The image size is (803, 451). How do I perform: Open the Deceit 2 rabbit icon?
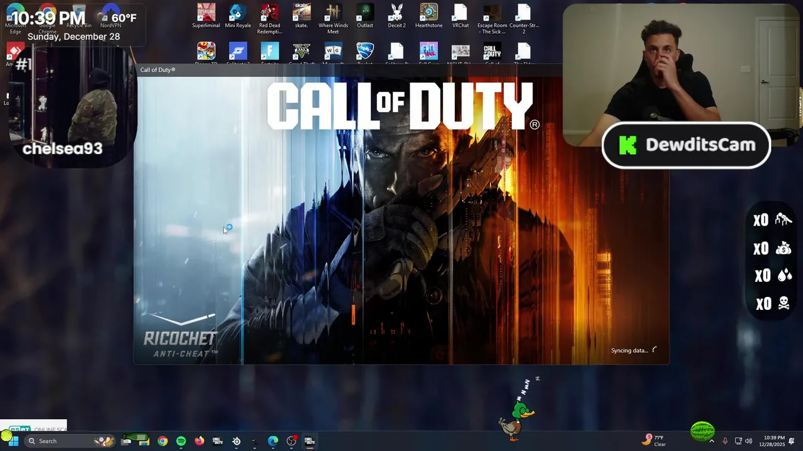tap(396, 17)
